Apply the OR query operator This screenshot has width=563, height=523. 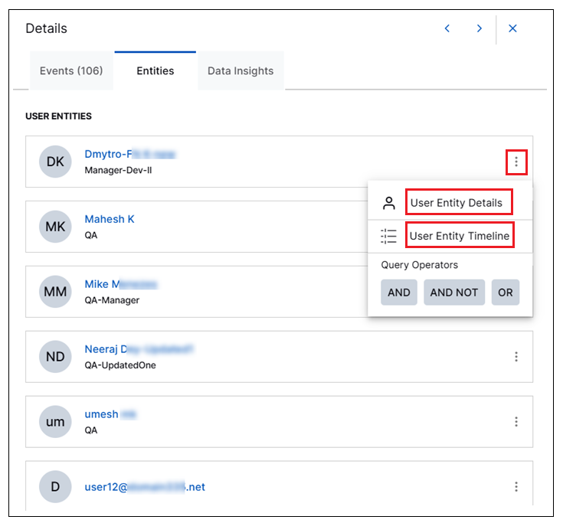(x=506, y=293)
